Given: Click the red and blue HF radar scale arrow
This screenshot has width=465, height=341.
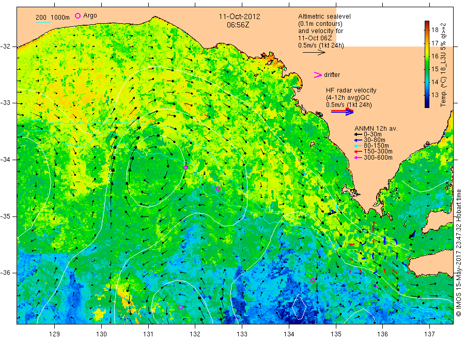Looking at the screenshot, I should [x=342, y=112].
